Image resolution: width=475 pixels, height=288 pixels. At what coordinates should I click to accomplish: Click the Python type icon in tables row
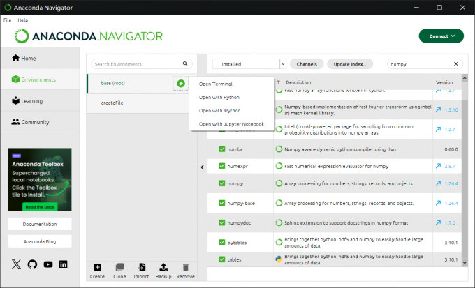(279, 259)
